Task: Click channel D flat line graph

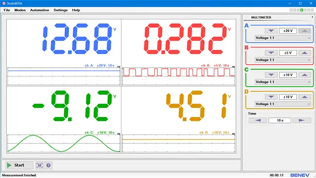Action: [x=179, y=143]
